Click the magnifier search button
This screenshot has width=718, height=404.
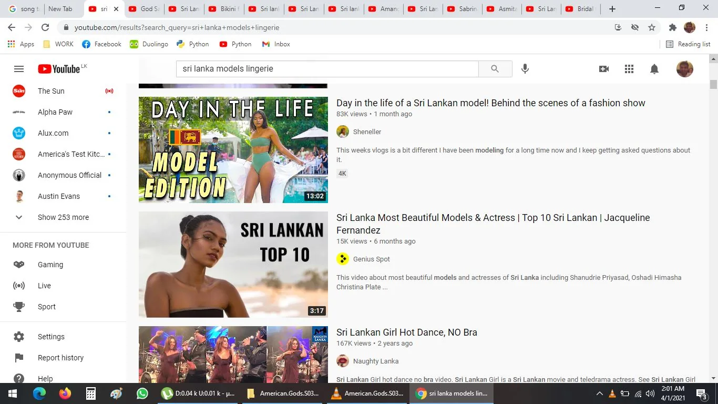click(x=495, y=69)
